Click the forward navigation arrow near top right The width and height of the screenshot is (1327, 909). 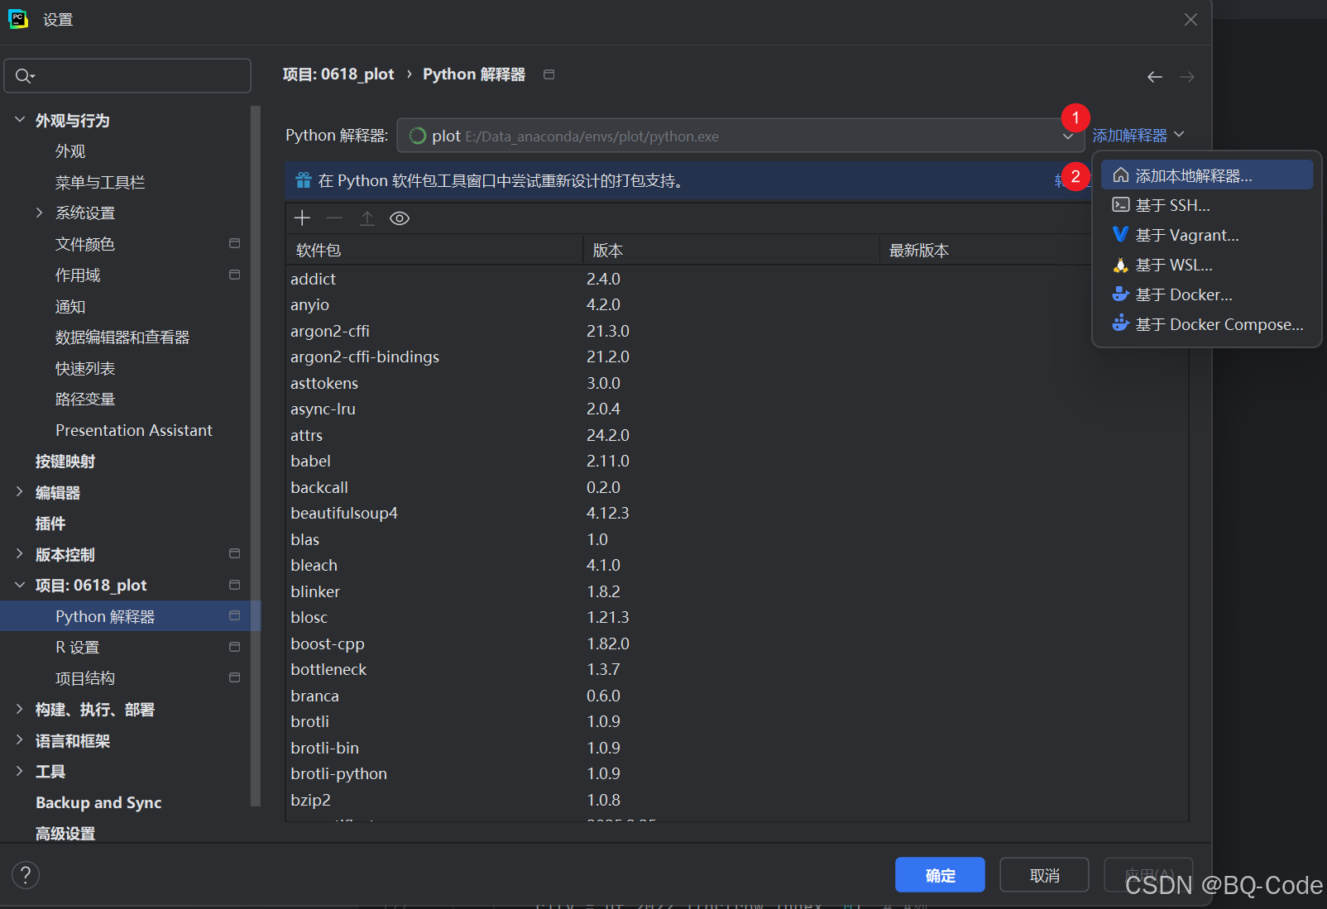pyautogui.click(x=1187, y=76)
